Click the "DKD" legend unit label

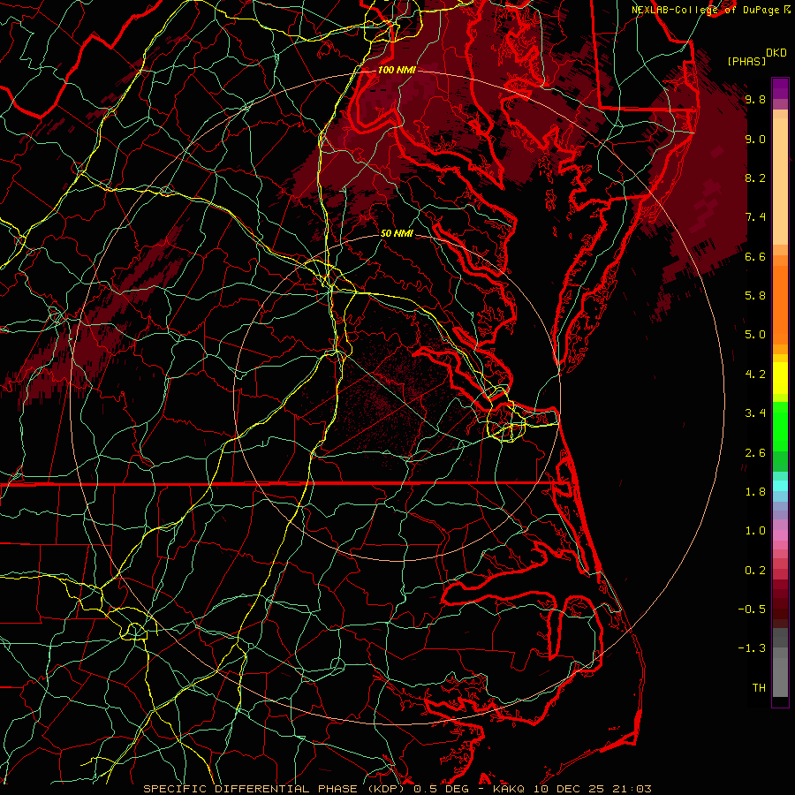[776, 53]
